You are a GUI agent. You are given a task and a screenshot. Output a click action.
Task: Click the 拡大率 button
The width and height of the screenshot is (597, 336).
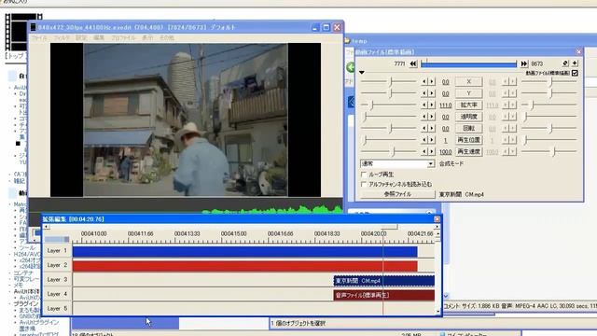pos(468,105)
